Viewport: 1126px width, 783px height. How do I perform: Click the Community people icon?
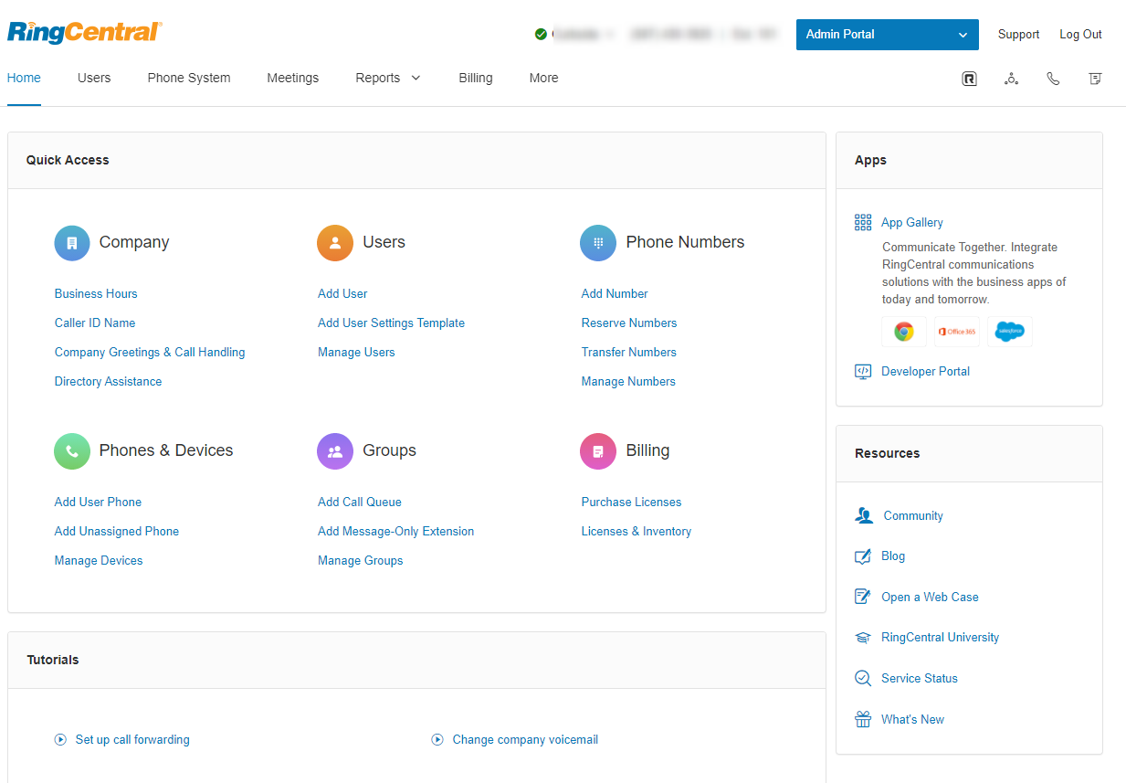[864, 515]
